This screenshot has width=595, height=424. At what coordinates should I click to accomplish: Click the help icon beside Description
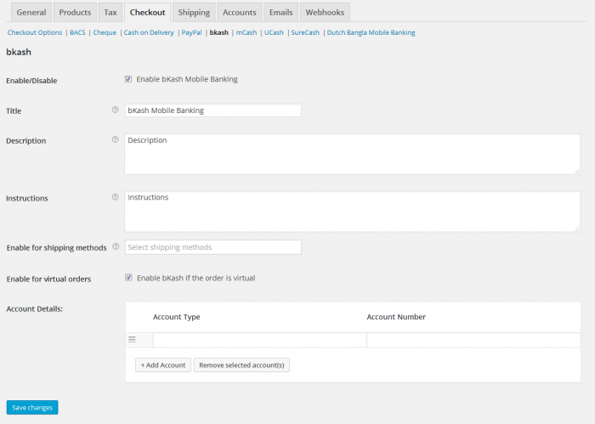115,139
